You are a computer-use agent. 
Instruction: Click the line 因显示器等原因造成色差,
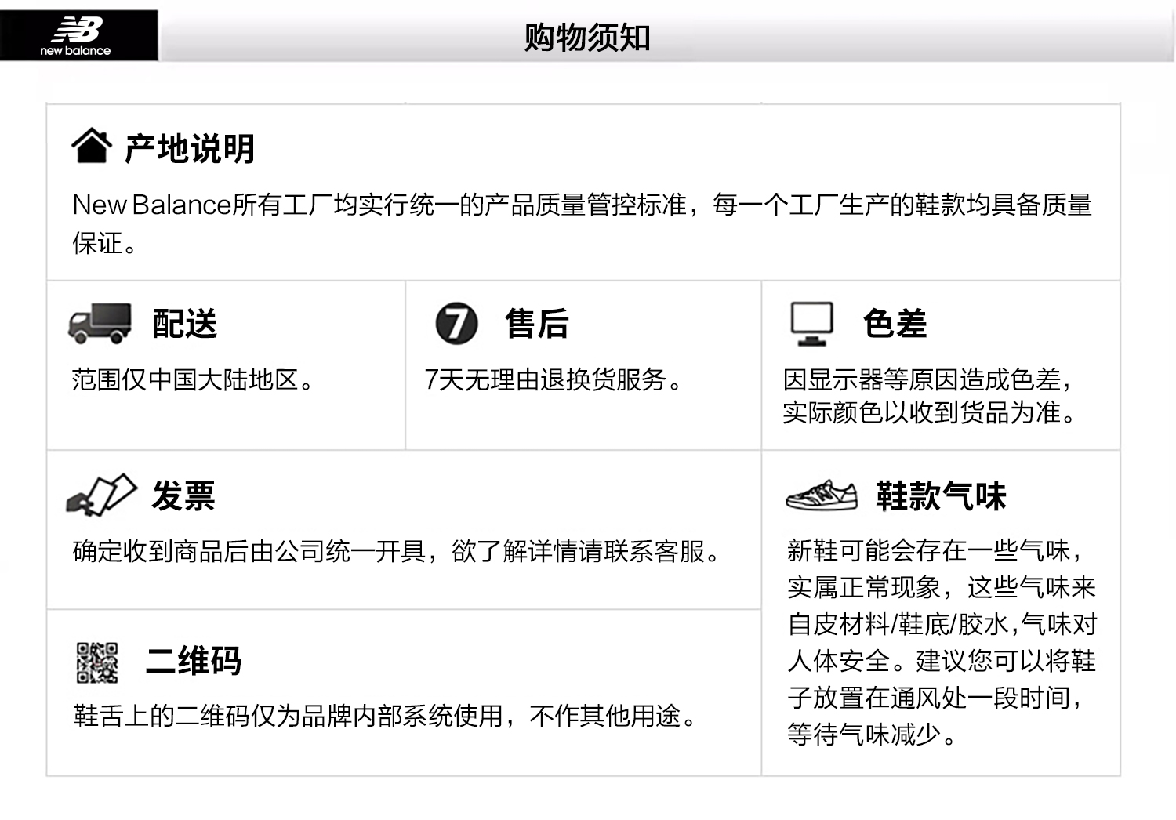coord(927,380)
